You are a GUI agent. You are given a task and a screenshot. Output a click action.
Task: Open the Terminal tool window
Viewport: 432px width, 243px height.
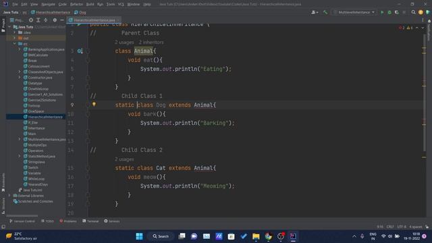tap(90, 221)
